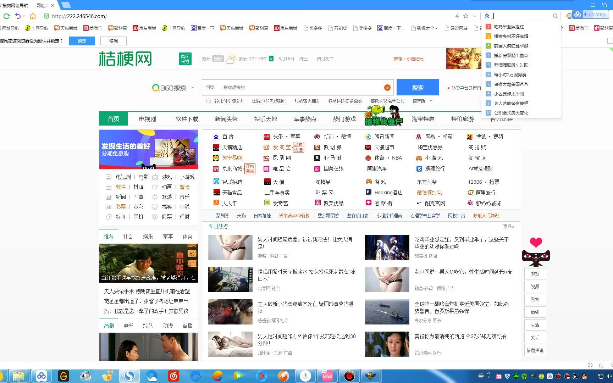Screen dimensions: 613x383
Task: Click the 亚马逊 site icon
Action: tap(317, 158)
